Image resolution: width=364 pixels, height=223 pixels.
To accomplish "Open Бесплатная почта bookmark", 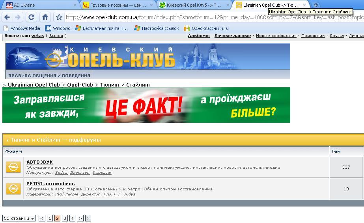I will click(x=101, y=28).
